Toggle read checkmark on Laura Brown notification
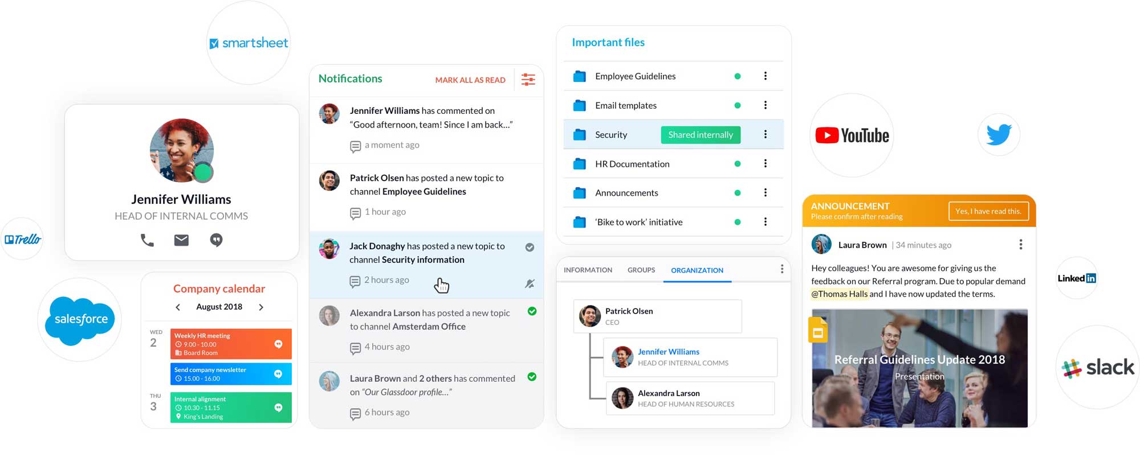Screen dimensions: 1140x457 [532, 377]
